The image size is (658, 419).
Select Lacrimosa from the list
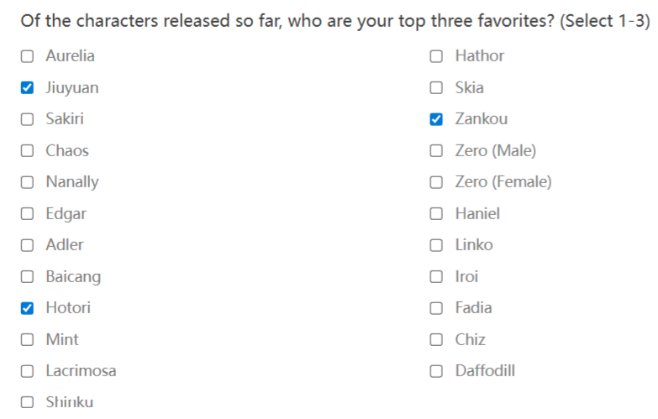[27, 371]
